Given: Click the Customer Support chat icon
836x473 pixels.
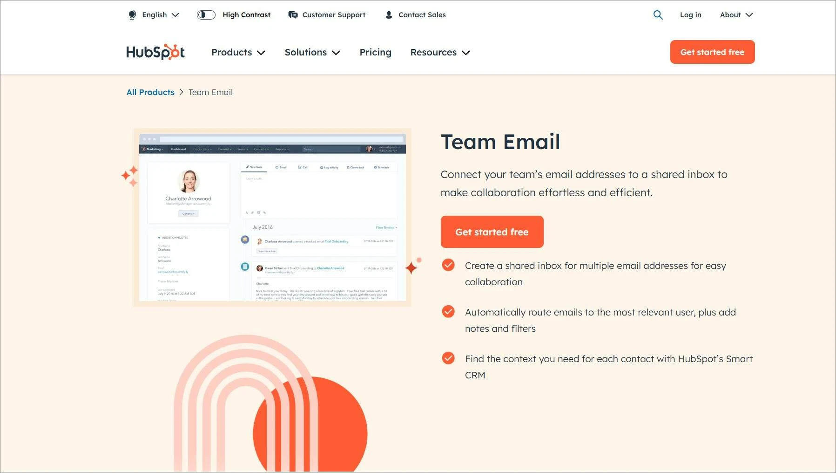Looking at the screenshot, I should 293,15.
